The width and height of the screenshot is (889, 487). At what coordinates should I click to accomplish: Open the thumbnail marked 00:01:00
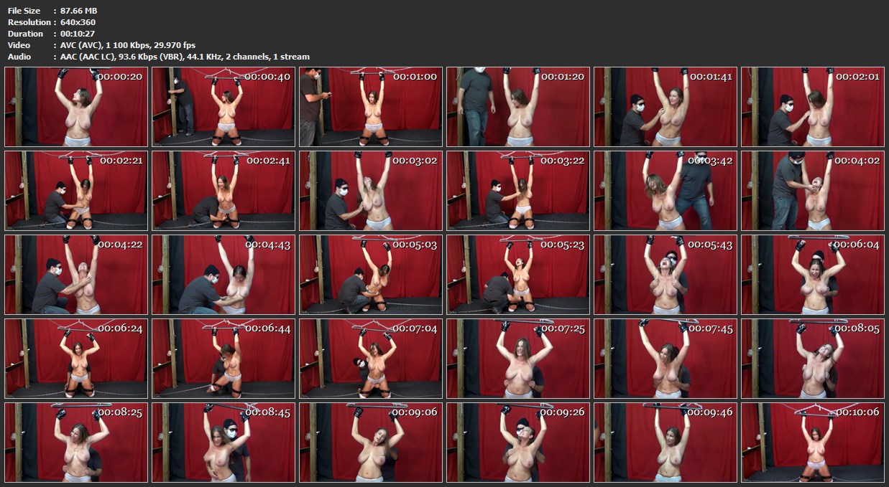(x=371, y=107)
